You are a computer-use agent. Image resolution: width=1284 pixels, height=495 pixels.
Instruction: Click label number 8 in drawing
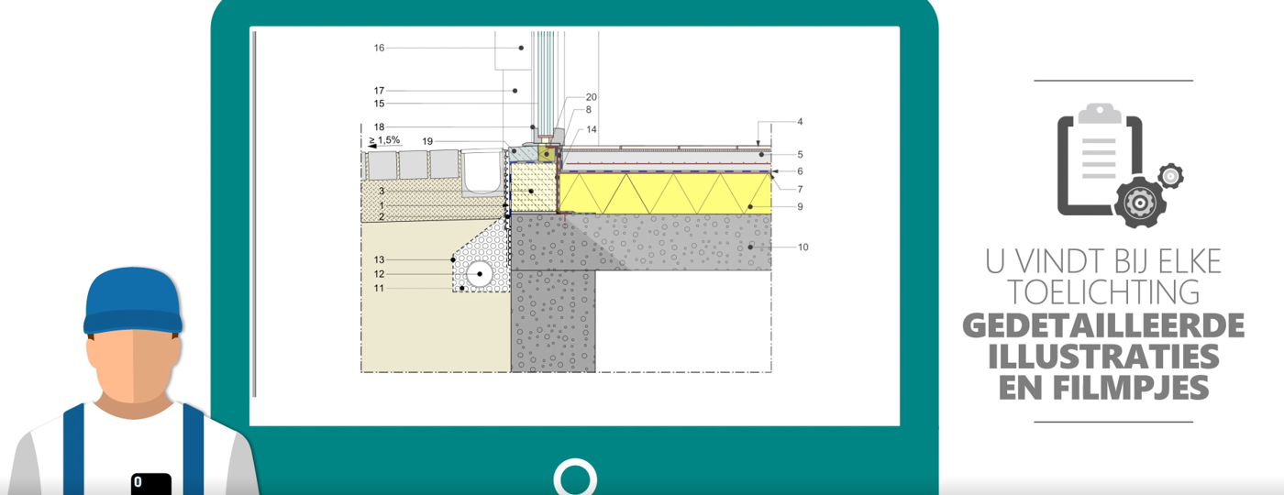(x=589, y=109)
